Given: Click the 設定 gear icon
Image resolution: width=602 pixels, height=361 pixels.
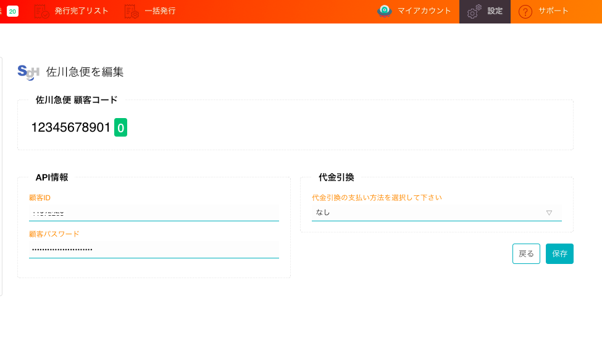Looking at the screenshot, I should (474, 12).
